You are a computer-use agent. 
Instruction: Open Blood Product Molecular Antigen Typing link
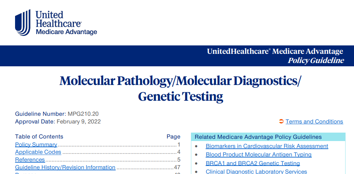[x=259, y=155]
